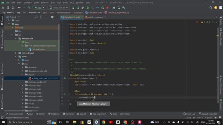The width and height of the screenshot is (223, 125).
Task: Stop the running app with red Stop icon
Action: pos(108,8)
